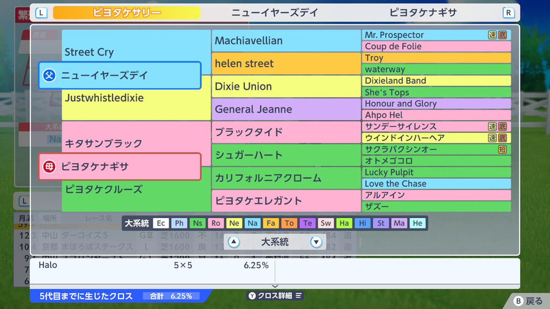The height and width of the screenshot is (309, 550).
Task: Click the 速 badge on Mr. Prospector
Action: 493,35
